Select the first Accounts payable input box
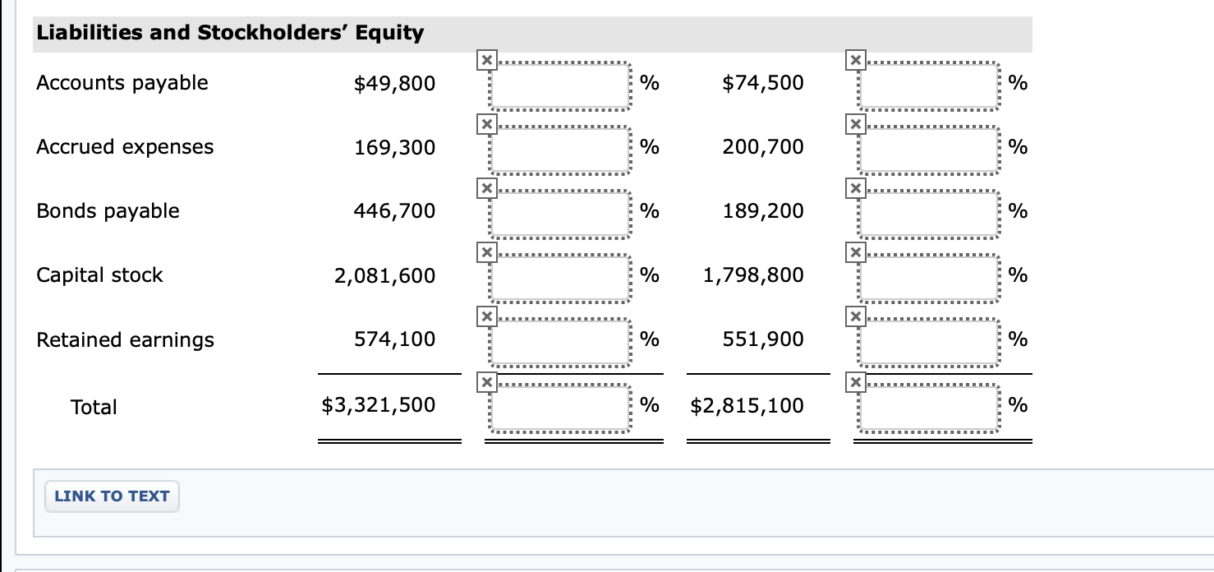This screenshot has width=1214, height=572. (x=559, y=84)
